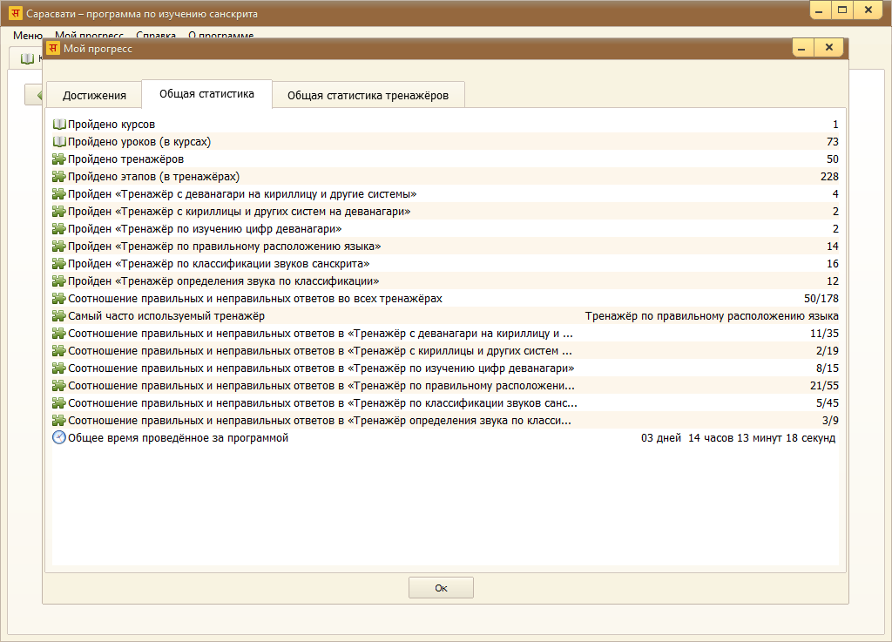Viewport: 892px width, 642px height.
Task: Click the book icon beside «Пройдено курсов»
Action: click(59, 125)
